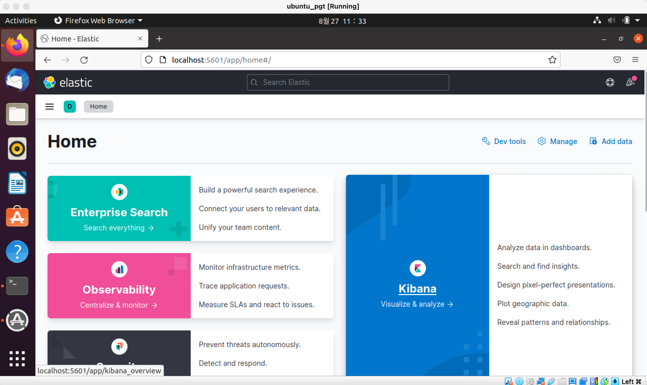
Task: Switch to Terminal in the dock
Action: (x=17, y=286)
